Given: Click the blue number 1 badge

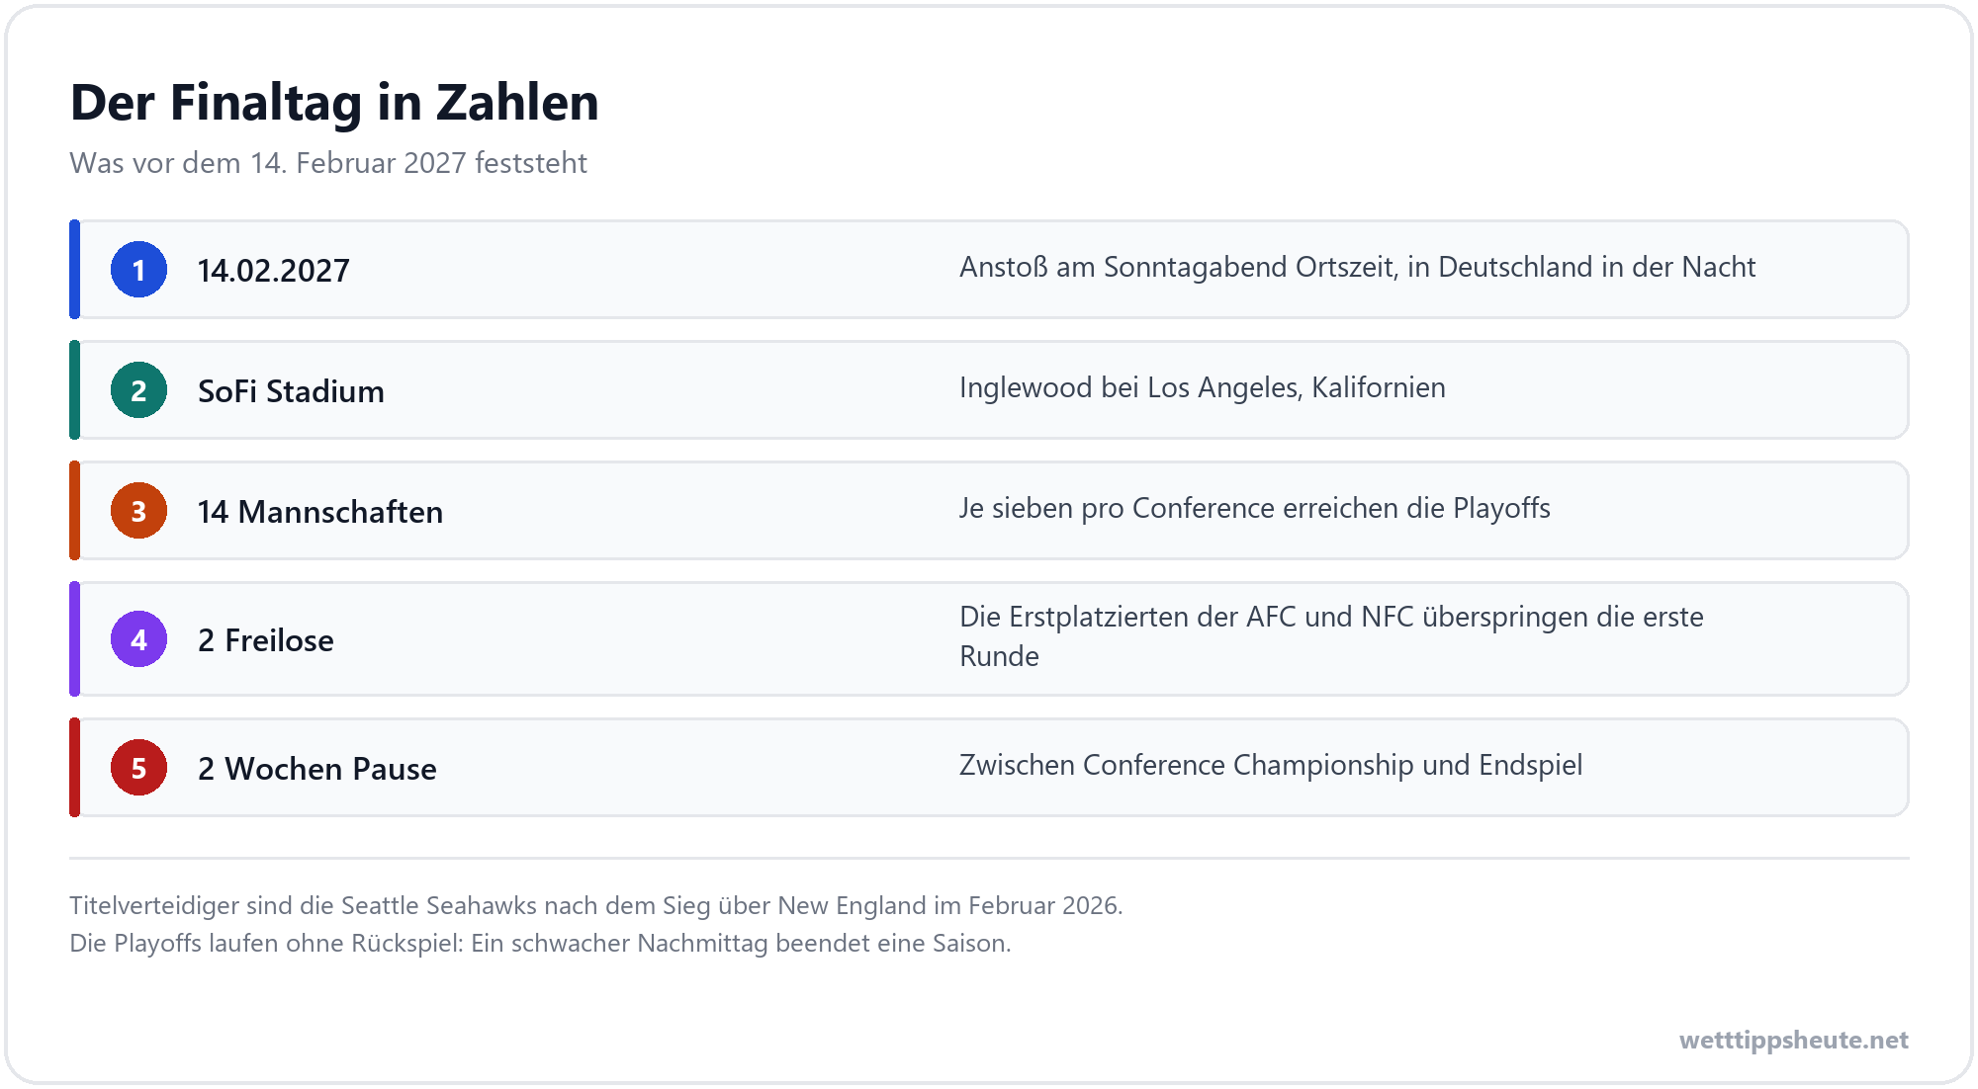Looking at the screenshot, I should (x=138, y=270).
